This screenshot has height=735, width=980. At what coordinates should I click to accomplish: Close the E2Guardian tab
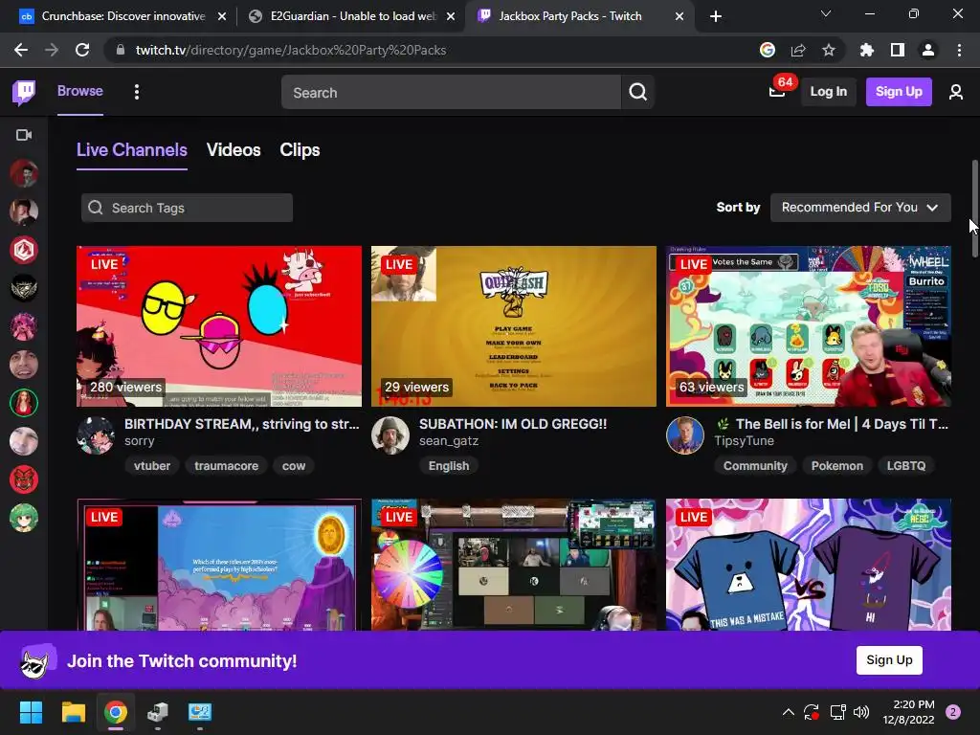(451, 16)
